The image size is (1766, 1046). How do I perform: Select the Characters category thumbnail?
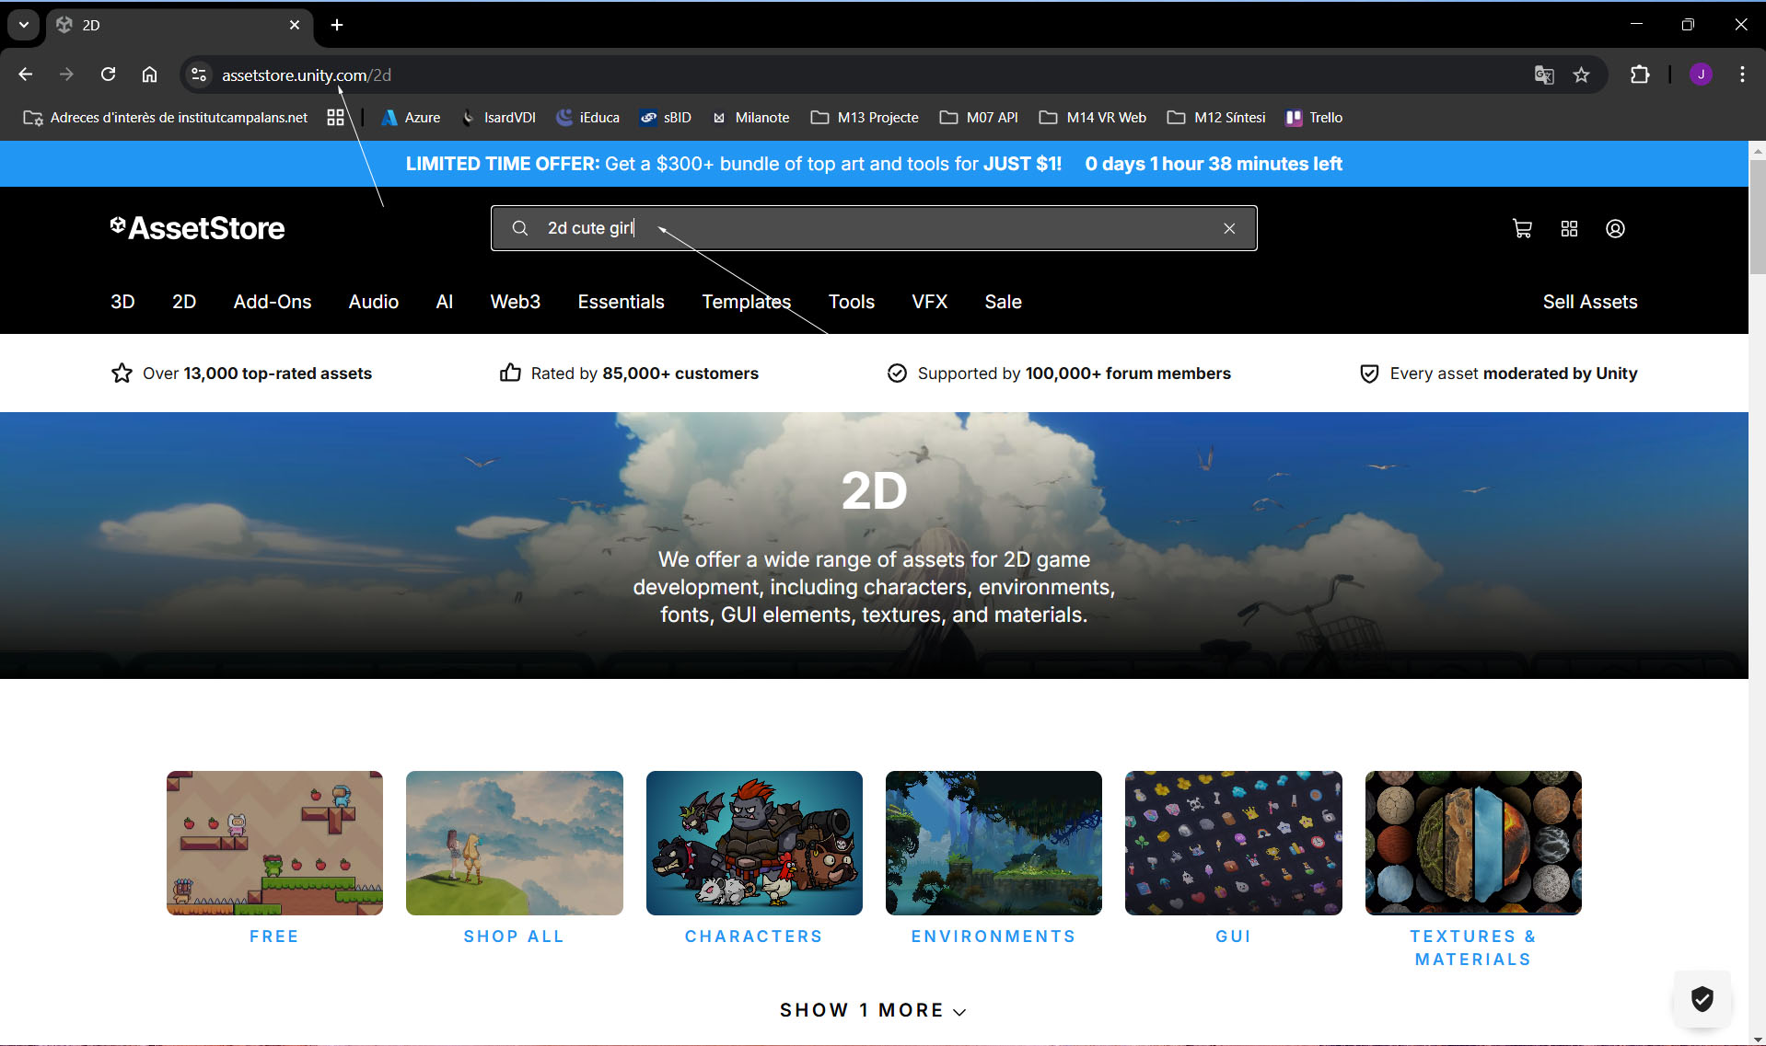click(753, 843)
